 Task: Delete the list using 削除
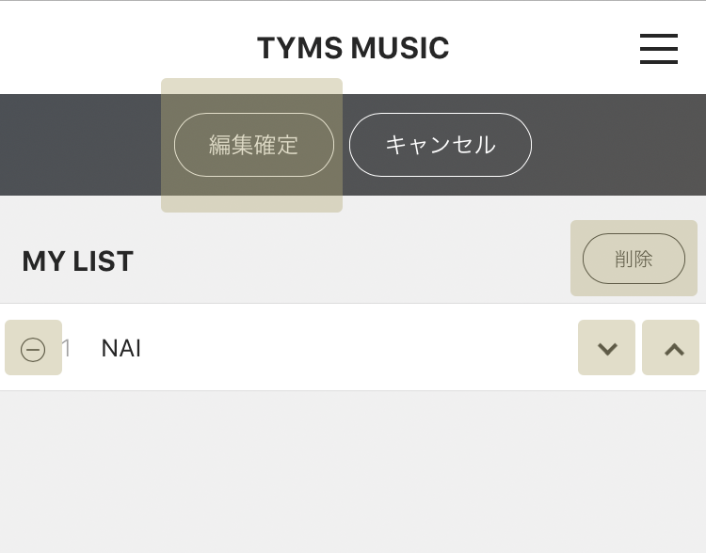pyautogui.click(x=634, y=259)
